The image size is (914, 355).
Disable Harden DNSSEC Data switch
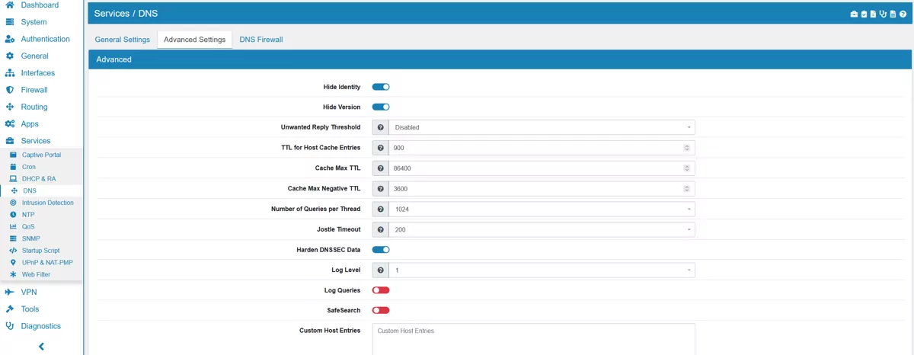pyautogui.click(x=380, y=249)
